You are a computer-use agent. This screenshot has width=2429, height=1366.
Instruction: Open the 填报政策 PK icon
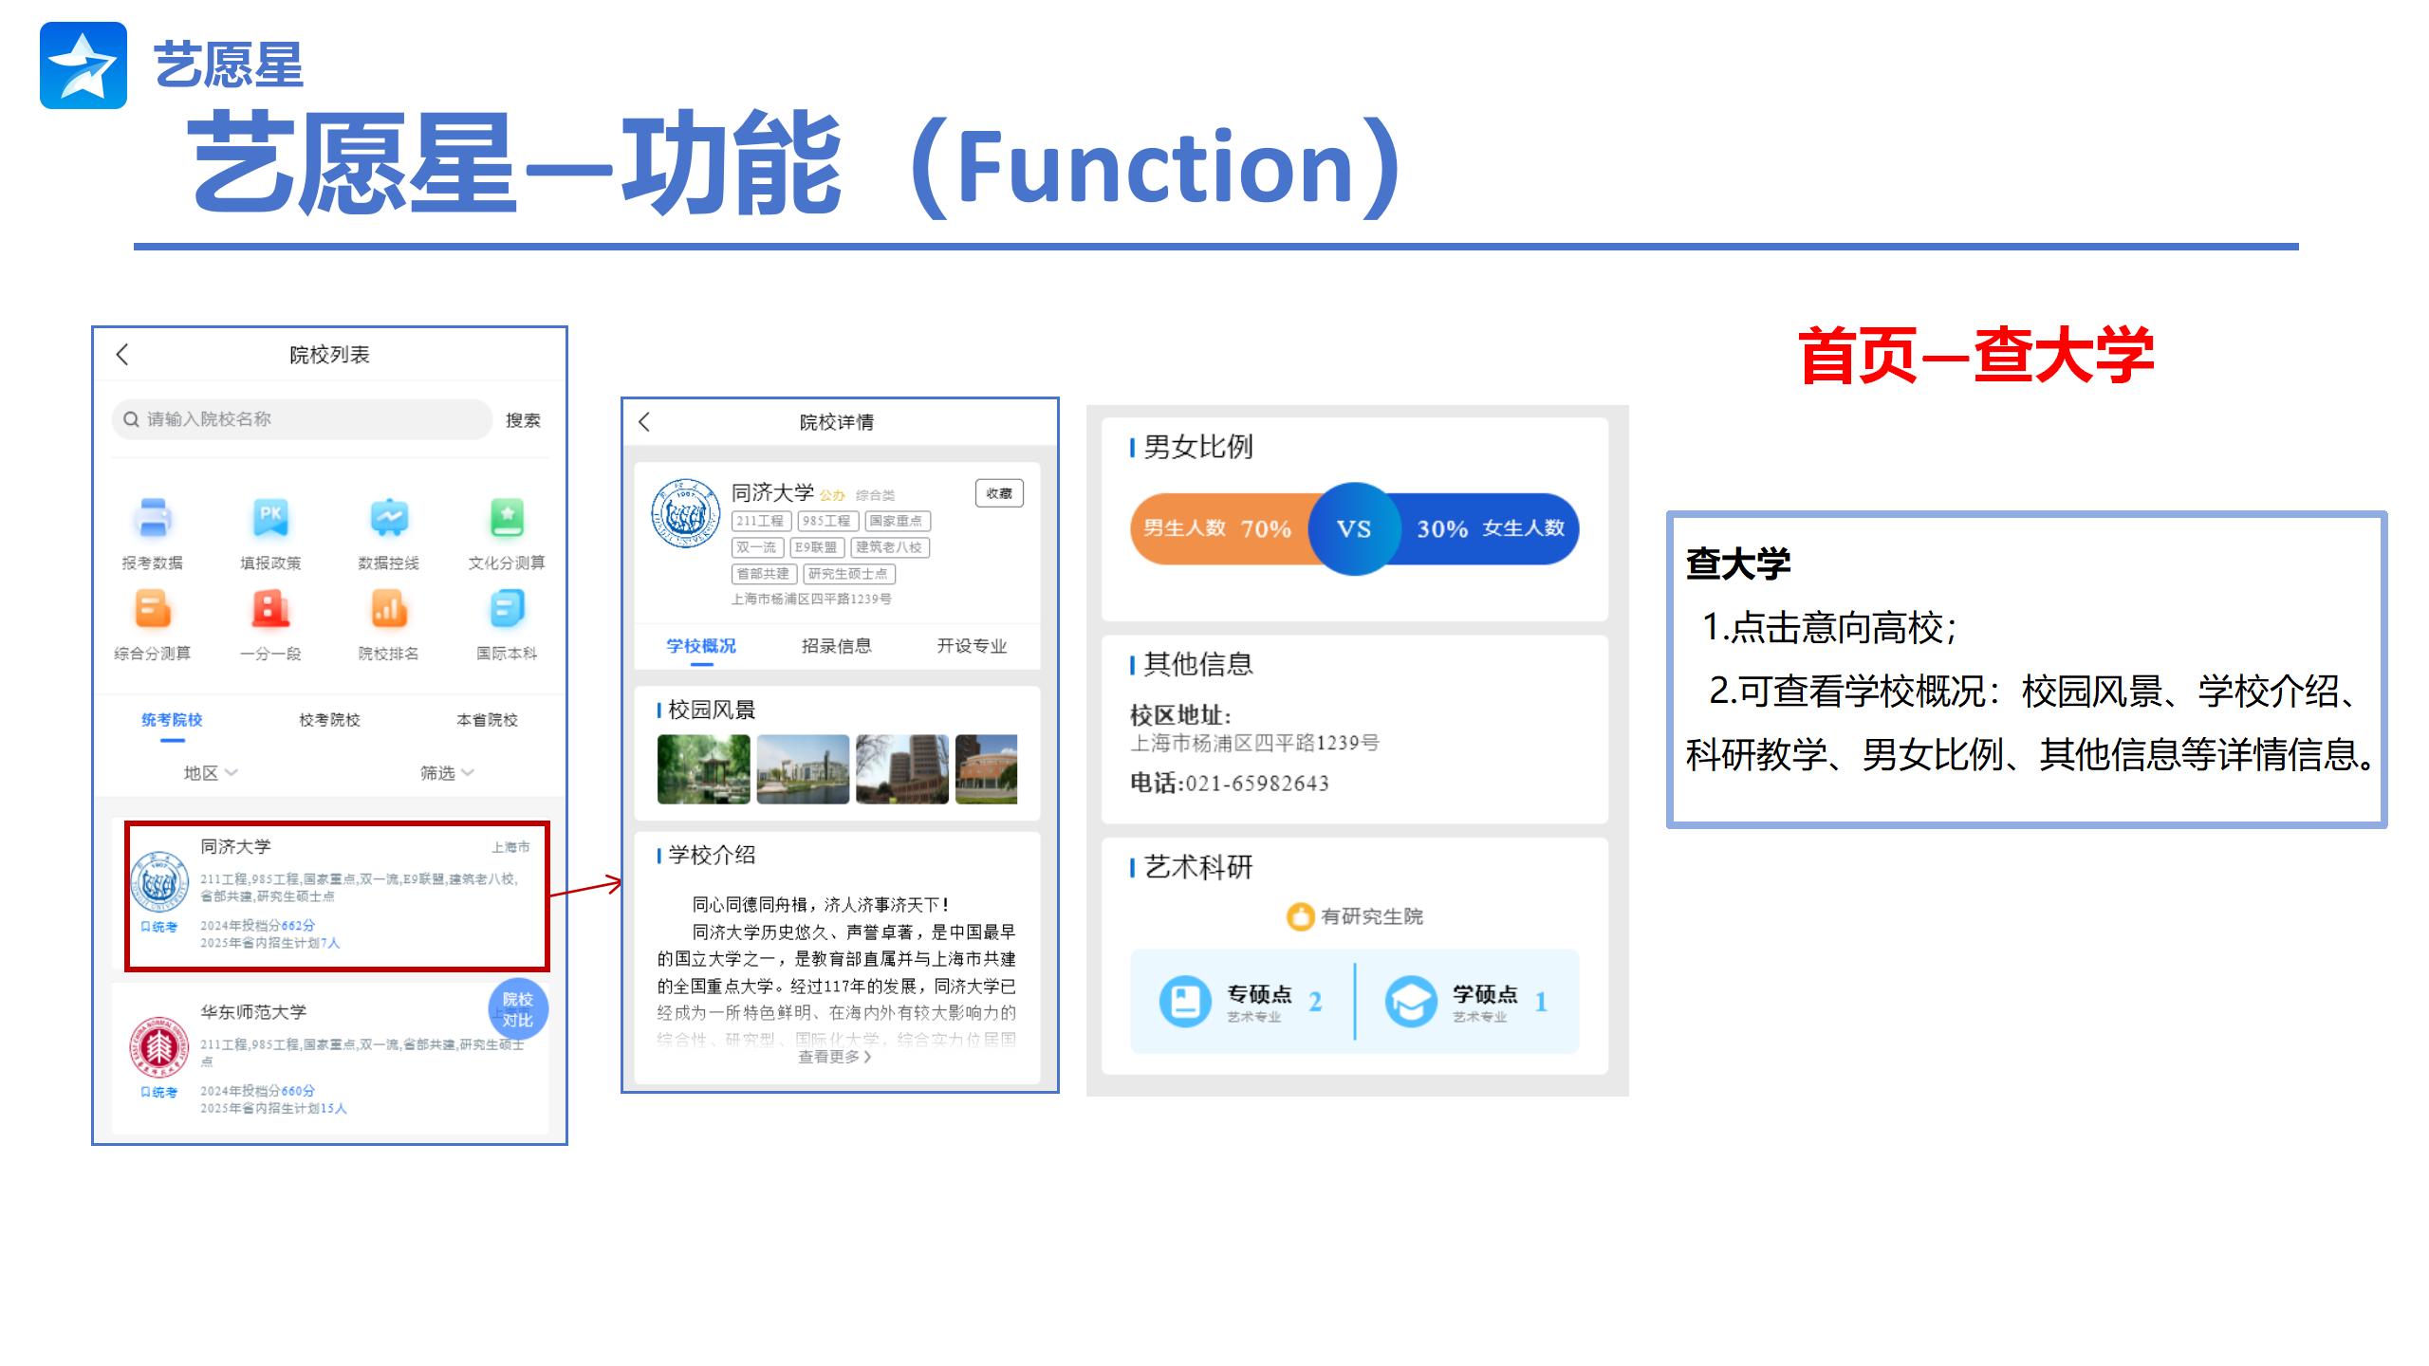pyautogui.click(x=270, y=518)
